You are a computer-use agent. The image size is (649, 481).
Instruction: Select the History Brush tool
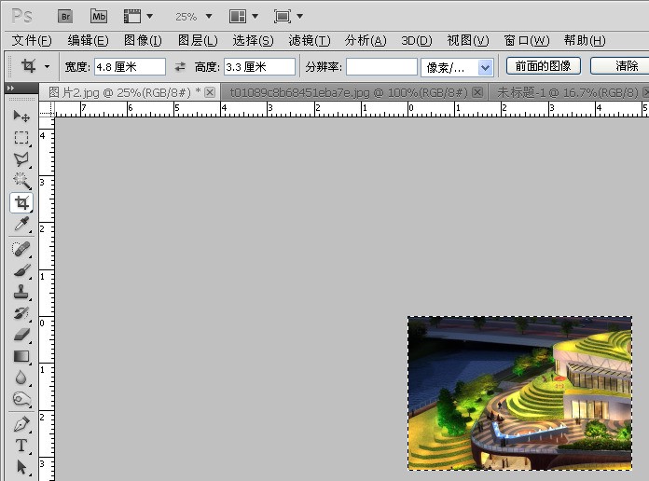coord(21,313)
